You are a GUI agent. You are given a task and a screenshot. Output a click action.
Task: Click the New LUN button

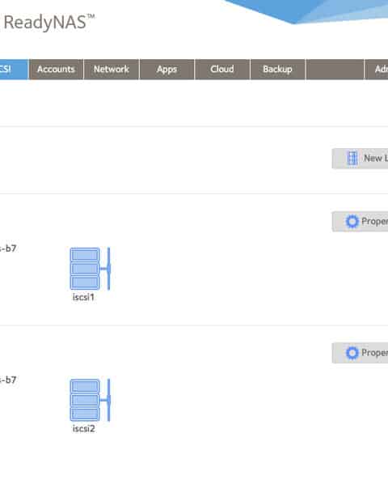pyautogui.click(x=360, y=159)
